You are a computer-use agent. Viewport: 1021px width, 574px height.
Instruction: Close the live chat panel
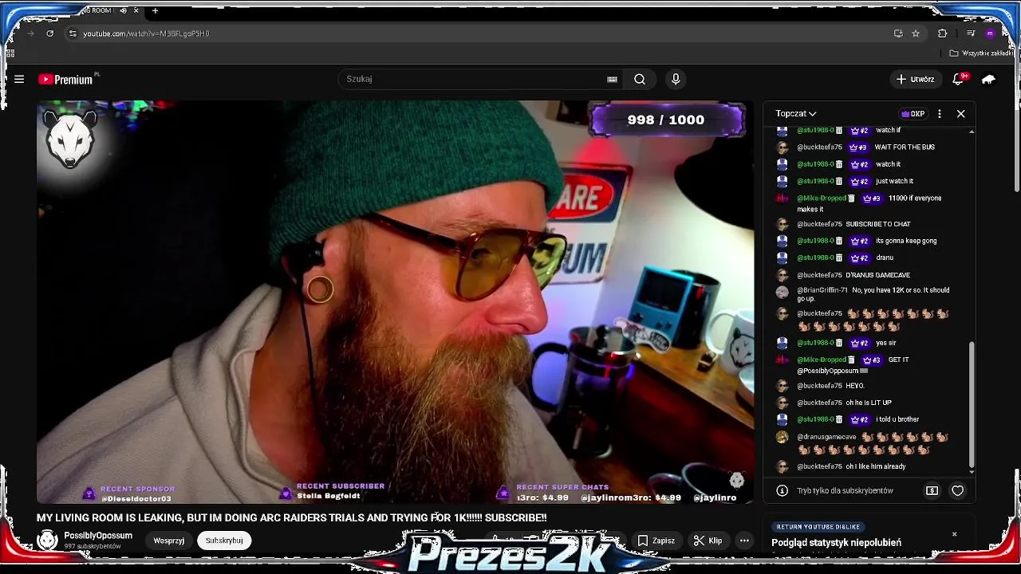coord(960,114)
